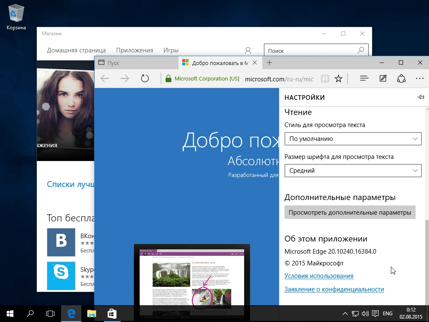Click Edge address bar URL
This screenshot has height=322, width=429.
pos(279,79)
